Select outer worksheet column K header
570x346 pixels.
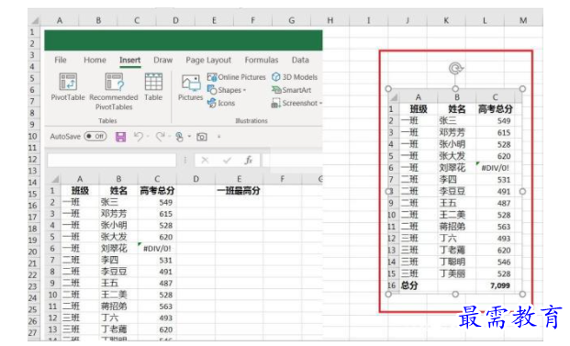click(x=446, y=21)
